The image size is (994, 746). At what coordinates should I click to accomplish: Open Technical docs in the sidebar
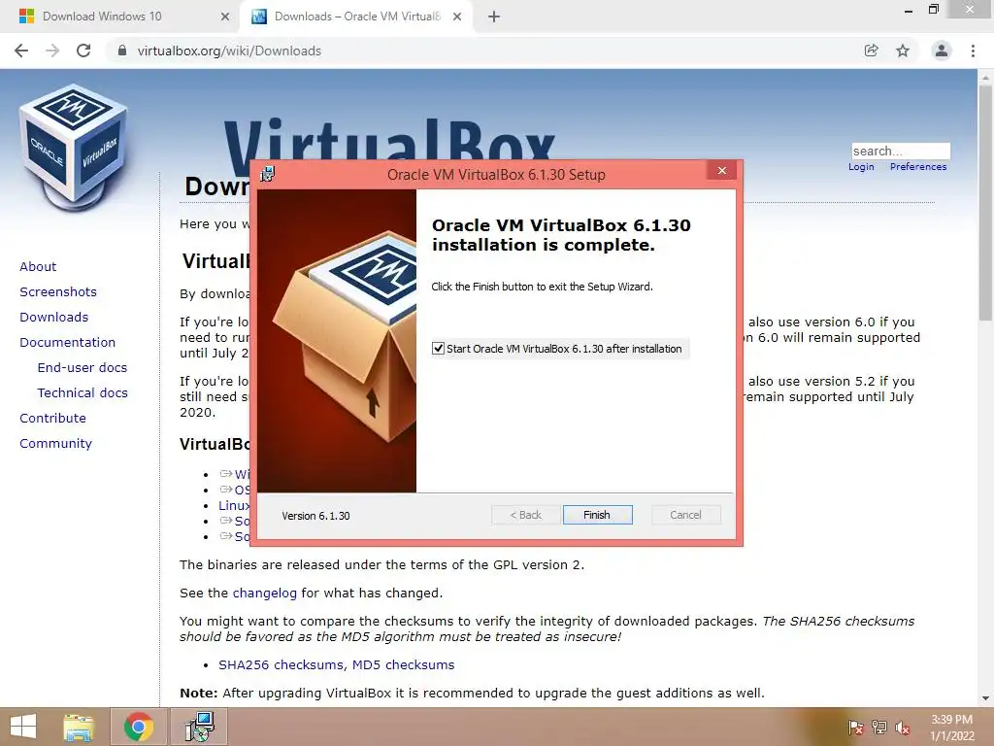coord(83,393)
